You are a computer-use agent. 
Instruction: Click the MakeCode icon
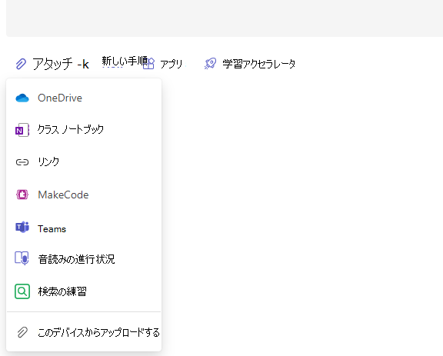[x=22, y=195]
